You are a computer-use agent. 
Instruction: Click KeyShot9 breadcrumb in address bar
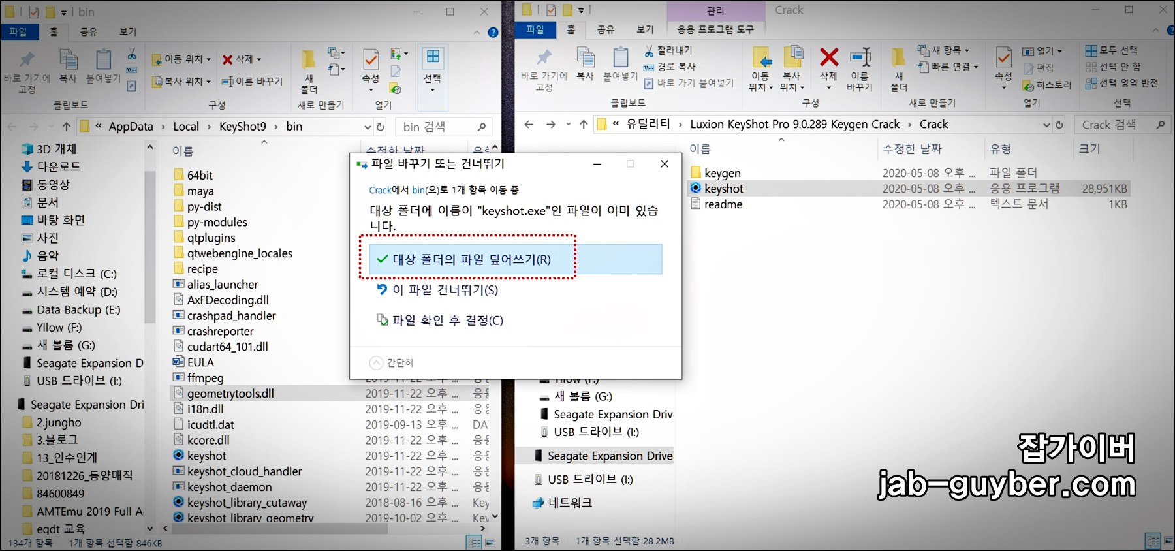pos(242,127)
